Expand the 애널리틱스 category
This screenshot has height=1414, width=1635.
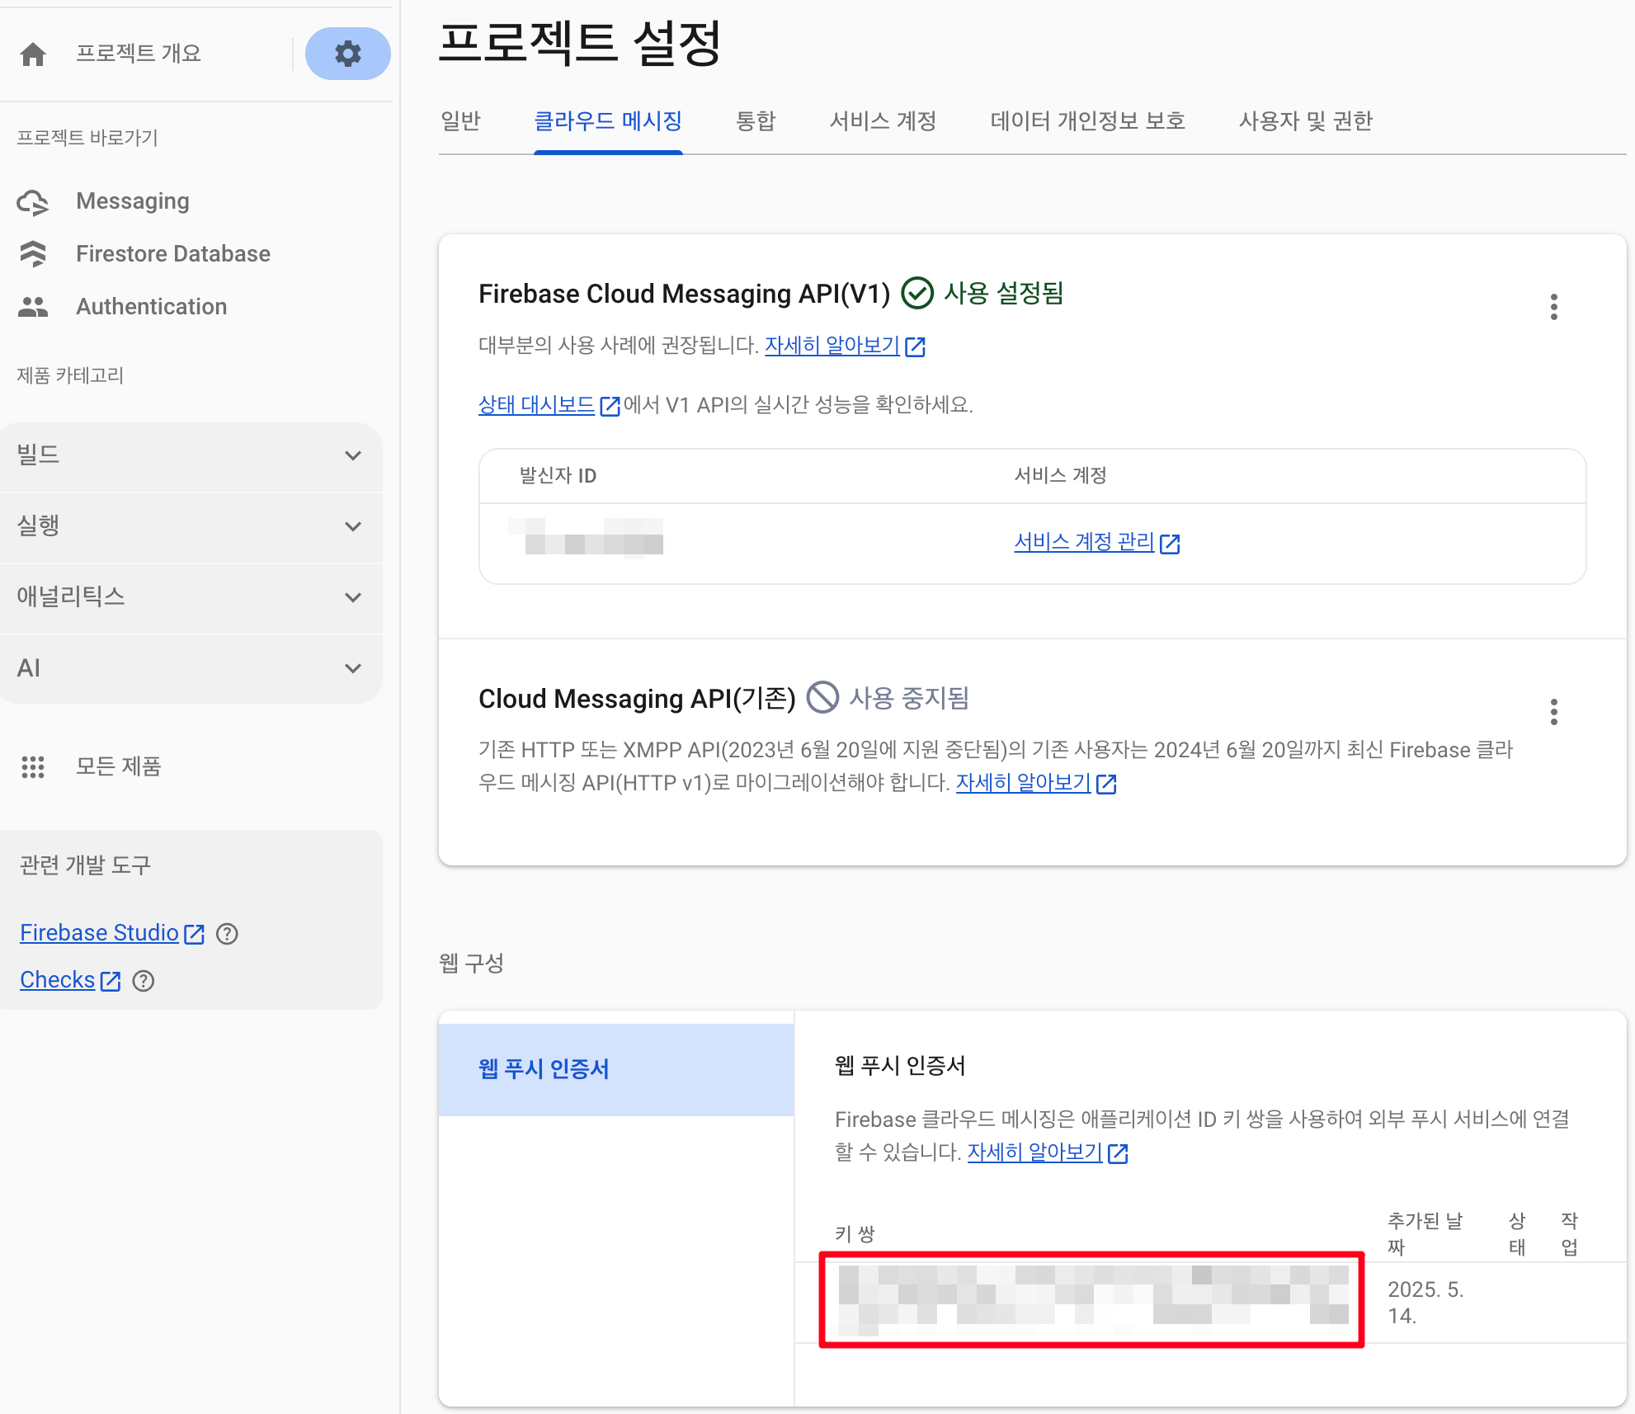coord(353,597)
